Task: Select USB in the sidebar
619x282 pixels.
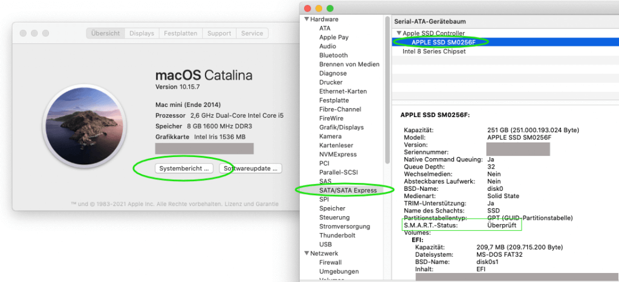Action: [x=325, y=245]
